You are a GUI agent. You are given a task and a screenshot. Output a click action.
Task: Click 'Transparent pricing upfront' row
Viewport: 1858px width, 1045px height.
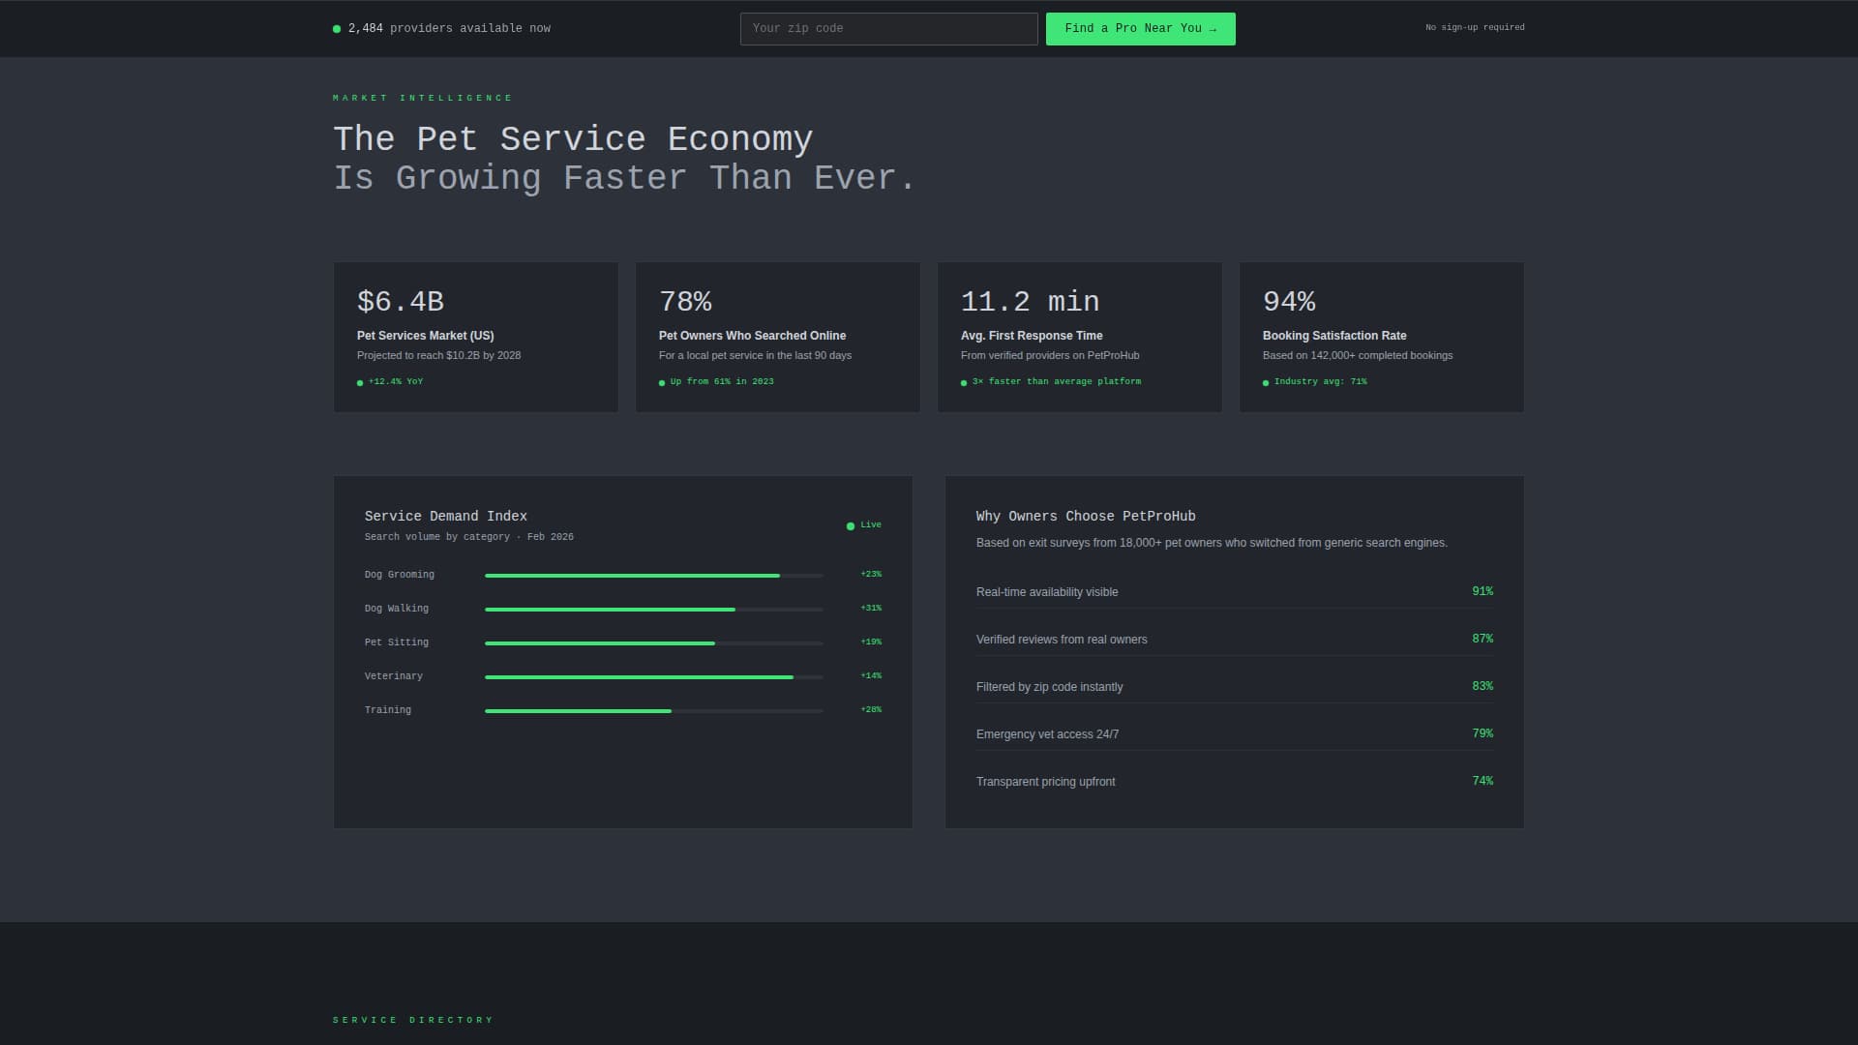(1235, 782)
